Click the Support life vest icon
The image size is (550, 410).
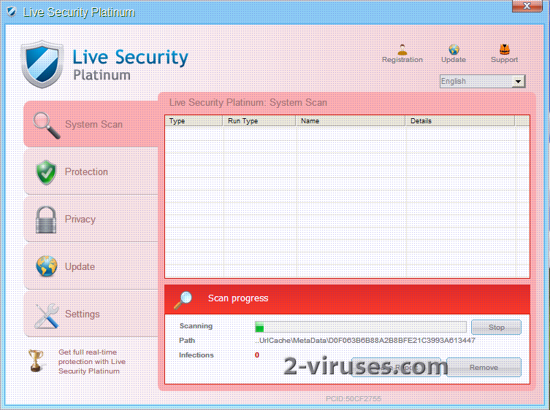pyautogui.click(x=505, y=50)
